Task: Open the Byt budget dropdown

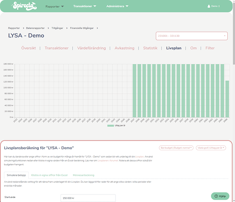Action: [x=176, y=148]
